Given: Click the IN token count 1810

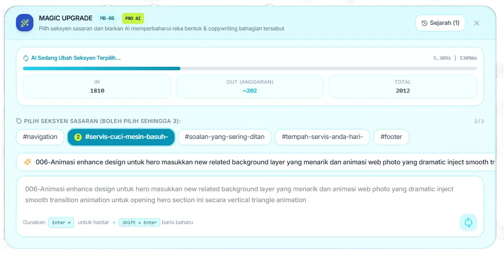Looking at the screenshot, I should [x=97, y=91].
